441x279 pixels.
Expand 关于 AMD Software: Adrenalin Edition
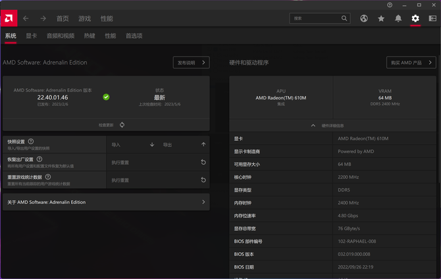pos(106,202)
